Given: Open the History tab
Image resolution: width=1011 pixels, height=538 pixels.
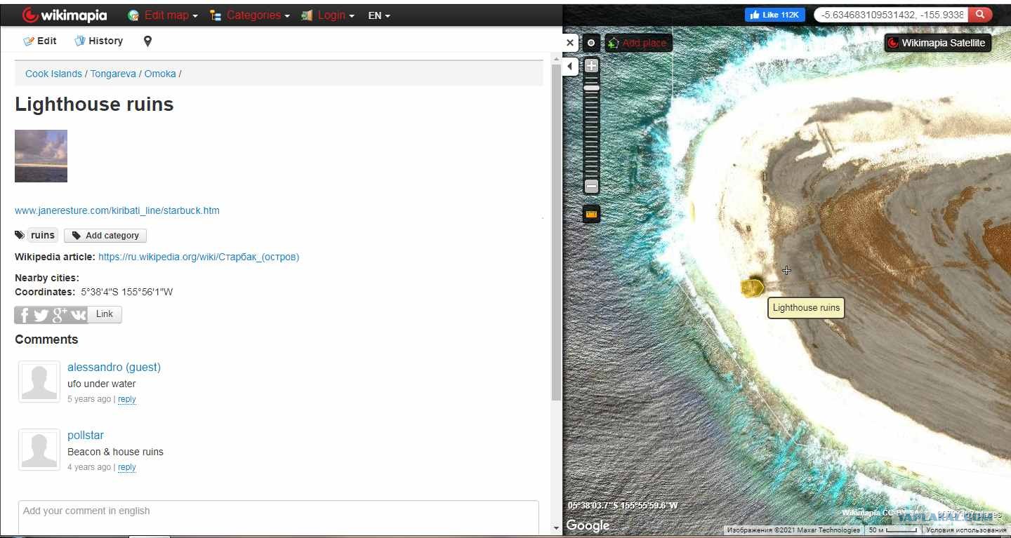Looking at the screenshot, I should [x=98, y=41].
